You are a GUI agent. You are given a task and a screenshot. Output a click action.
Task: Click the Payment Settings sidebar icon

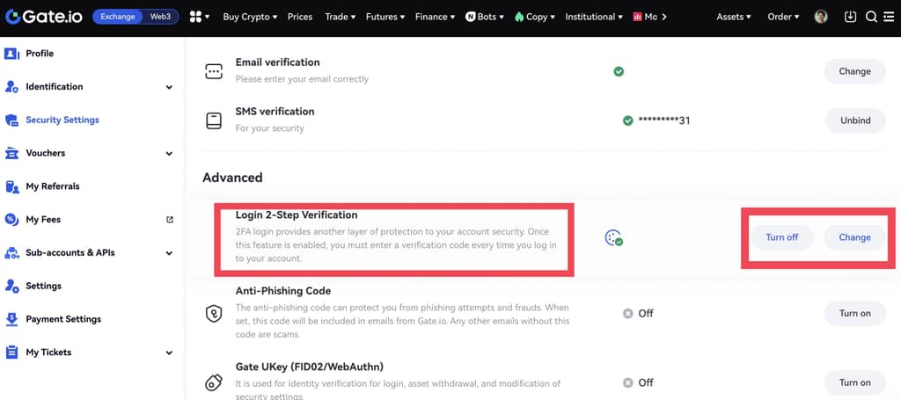(12, 319)
